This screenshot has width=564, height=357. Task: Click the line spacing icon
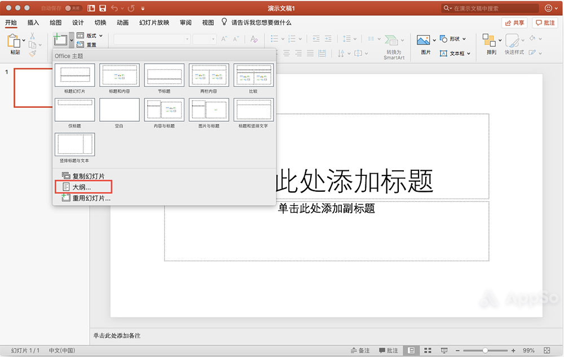click(347, 38)
